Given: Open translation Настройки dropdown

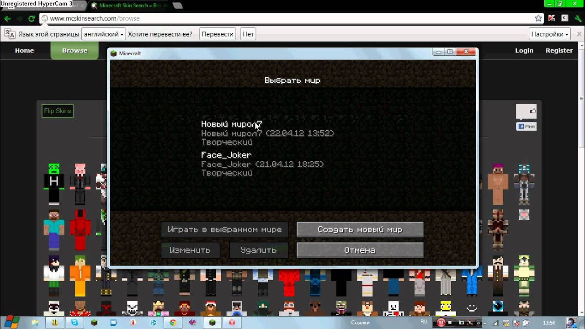Looking at the screenshot, I should [x=550, y=34].
